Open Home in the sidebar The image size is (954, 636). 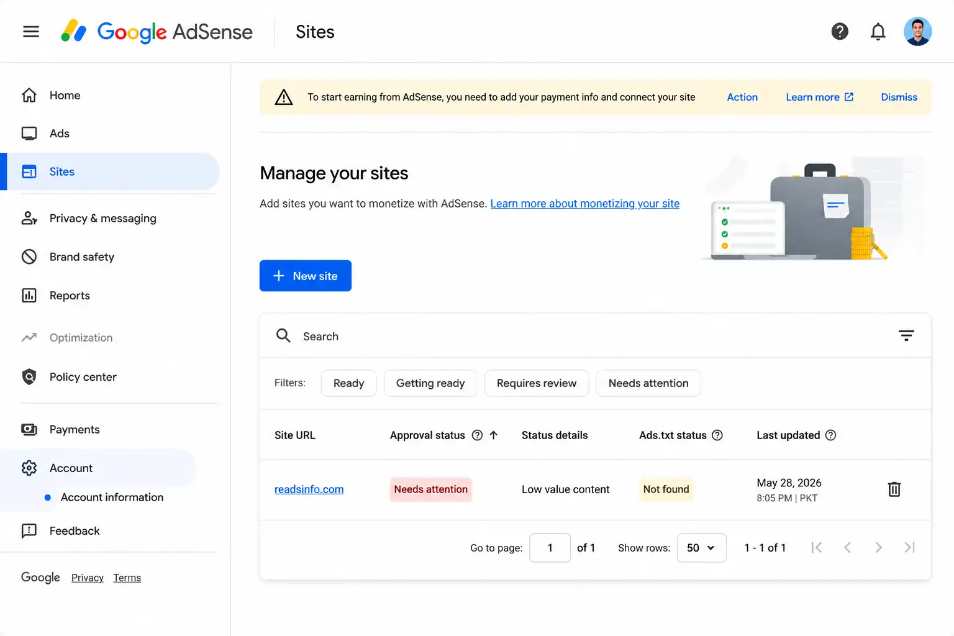[x=65, y=95]
